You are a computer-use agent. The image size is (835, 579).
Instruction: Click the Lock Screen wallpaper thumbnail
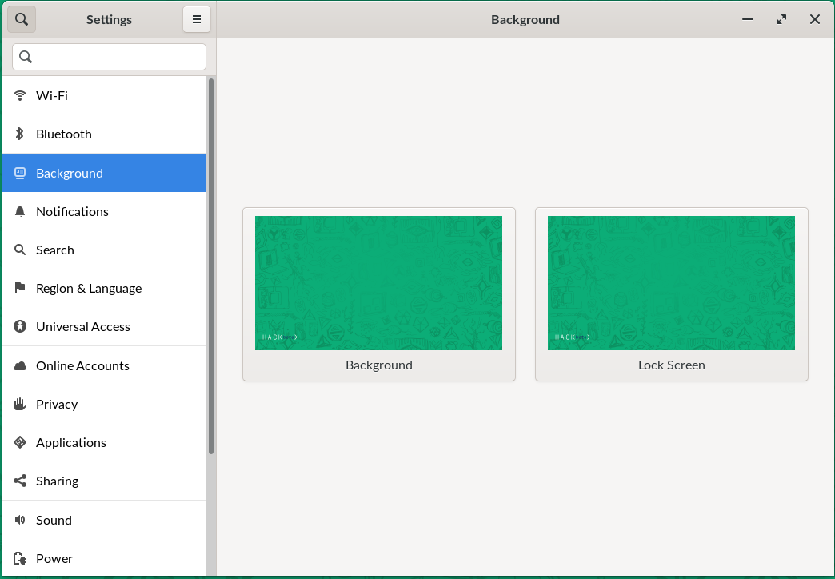pos(671,283)
